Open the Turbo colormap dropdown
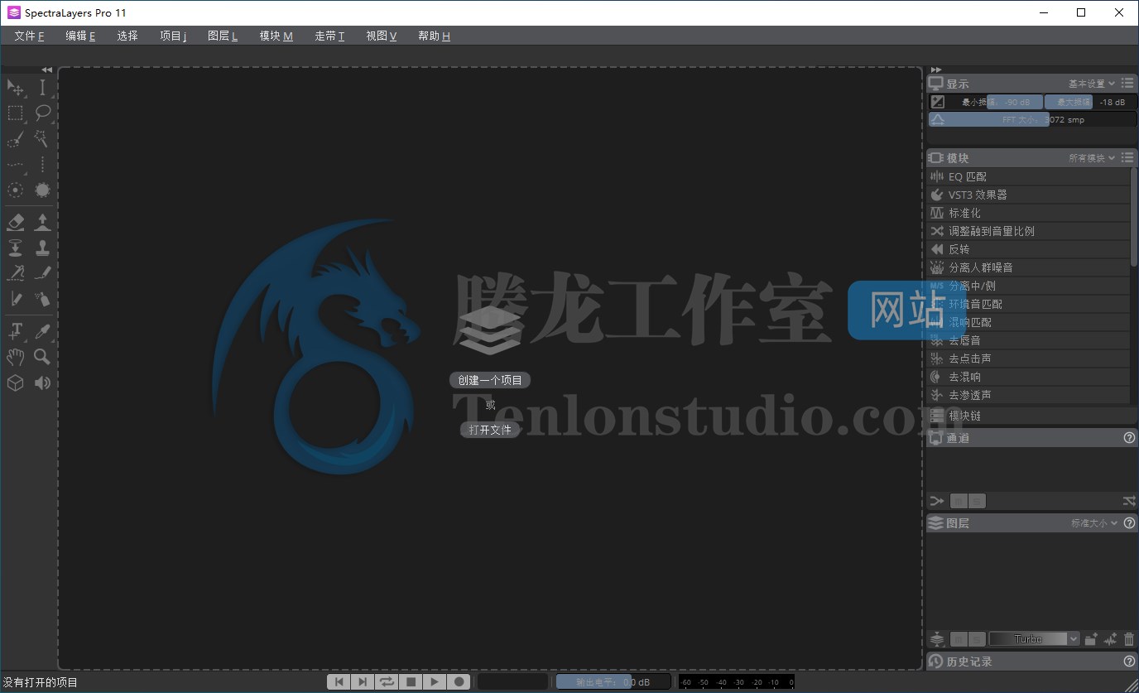This screenshot has height=693, width=1139. point(1035,639)
